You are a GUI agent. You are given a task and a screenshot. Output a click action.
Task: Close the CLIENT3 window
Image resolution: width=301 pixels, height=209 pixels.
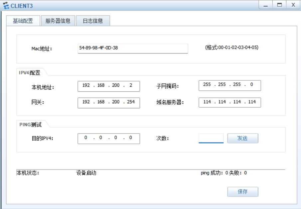tap(293, 5)
